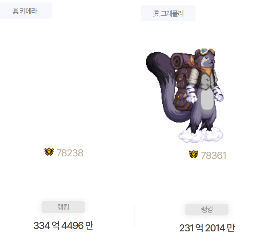
Task: Click the 78361 fame score number
Action: 213,155
